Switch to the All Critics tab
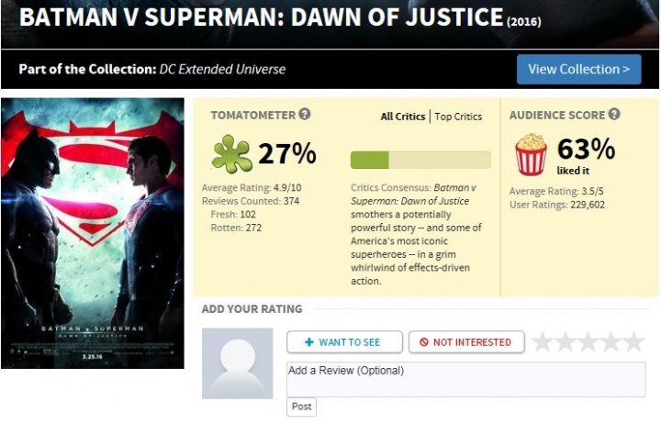Screen dimensions: 661x424 click(x=403, y=117)
